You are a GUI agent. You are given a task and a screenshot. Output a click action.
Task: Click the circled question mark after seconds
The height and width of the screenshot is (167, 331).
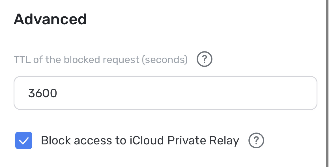tap(204, 59)
